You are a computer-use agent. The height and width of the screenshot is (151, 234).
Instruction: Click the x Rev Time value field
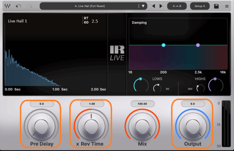[x=92, y=104]
